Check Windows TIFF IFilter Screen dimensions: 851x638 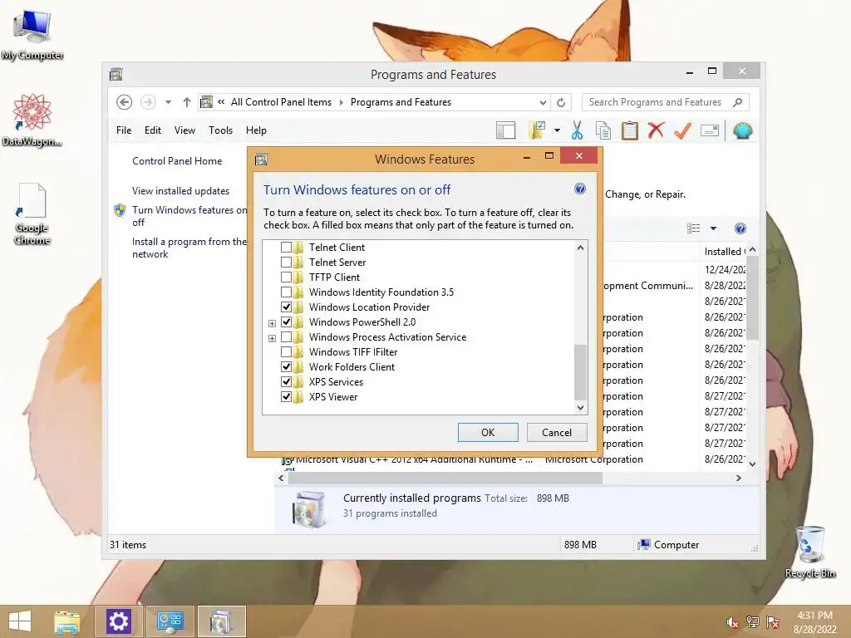tap(286, 352)
